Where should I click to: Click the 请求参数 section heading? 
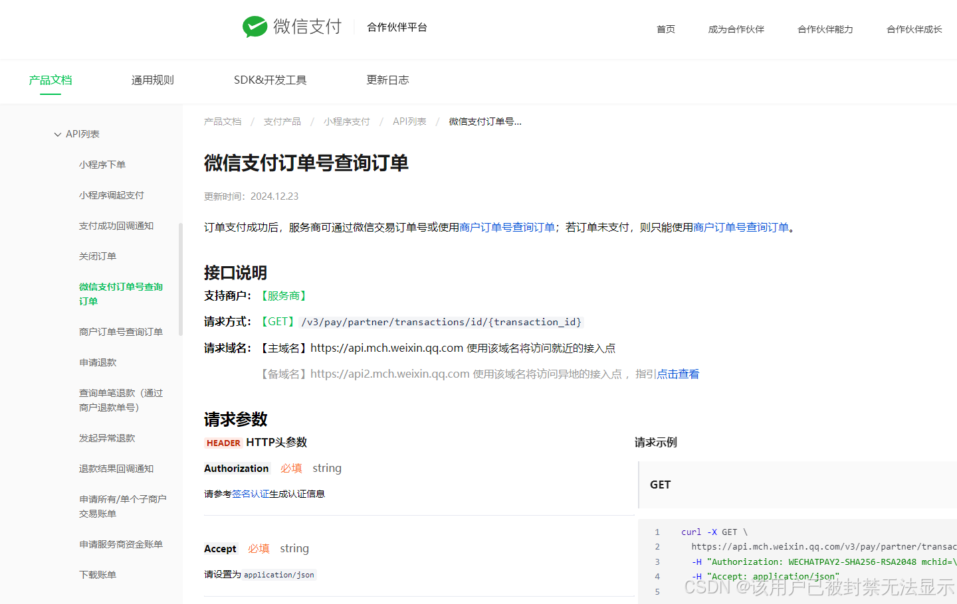coord(235,419)
